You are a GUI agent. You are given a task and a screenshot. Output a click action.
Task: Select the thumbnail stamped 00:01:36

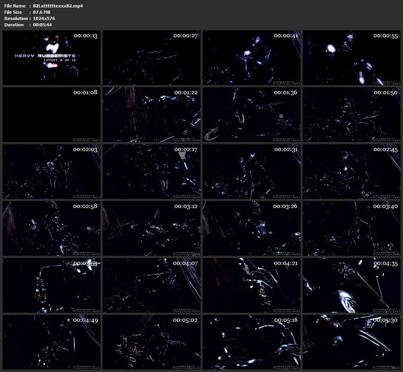coord(251,115)
